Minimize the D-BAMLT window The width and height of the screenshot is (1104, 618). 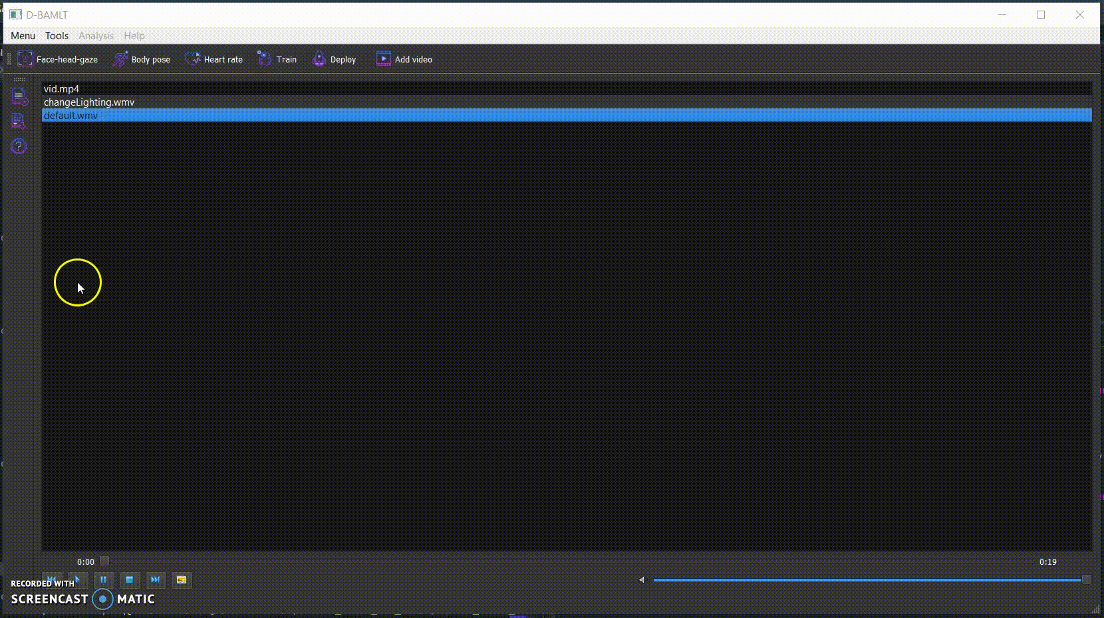coord(1002,15)
